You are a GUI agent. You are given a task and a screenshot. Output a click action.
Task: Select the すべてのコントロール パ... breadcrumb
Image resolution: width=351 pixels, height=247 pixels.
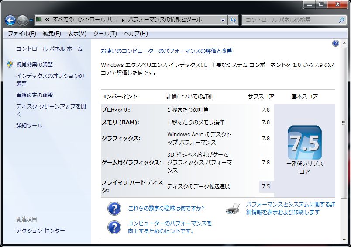[85, 20]
